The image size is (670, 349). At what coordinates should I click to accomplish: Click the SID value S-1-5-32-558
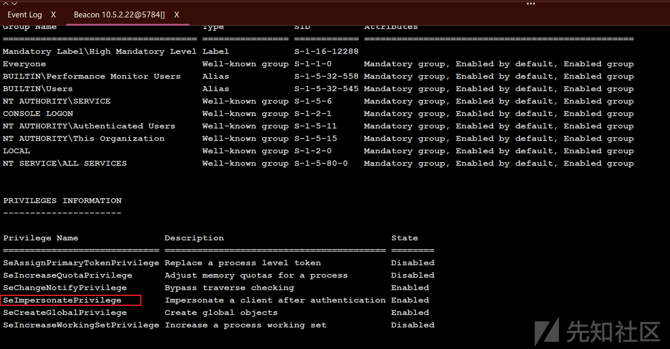pos(326,76)
